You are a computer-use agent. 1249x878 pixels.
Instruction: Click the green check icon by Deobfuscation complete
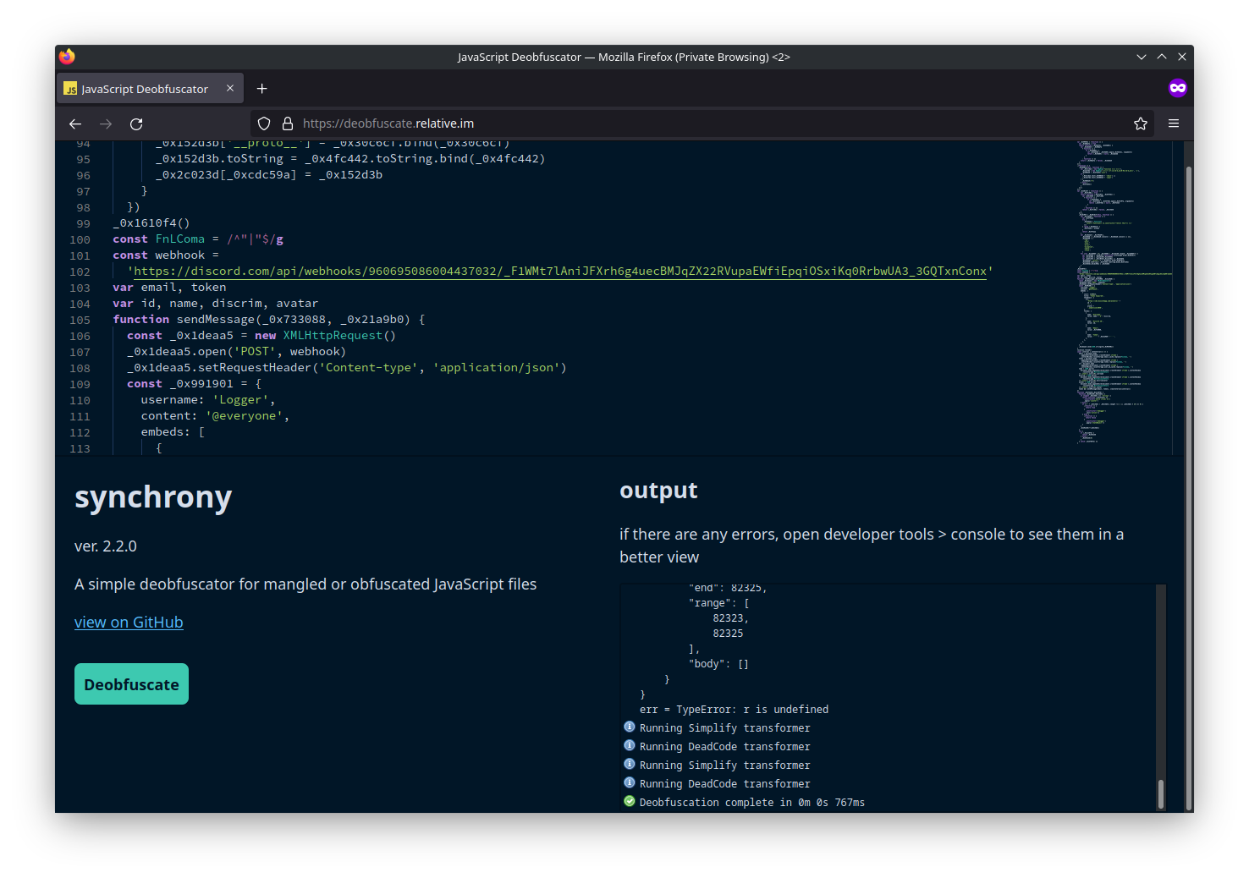coord(630,801)
